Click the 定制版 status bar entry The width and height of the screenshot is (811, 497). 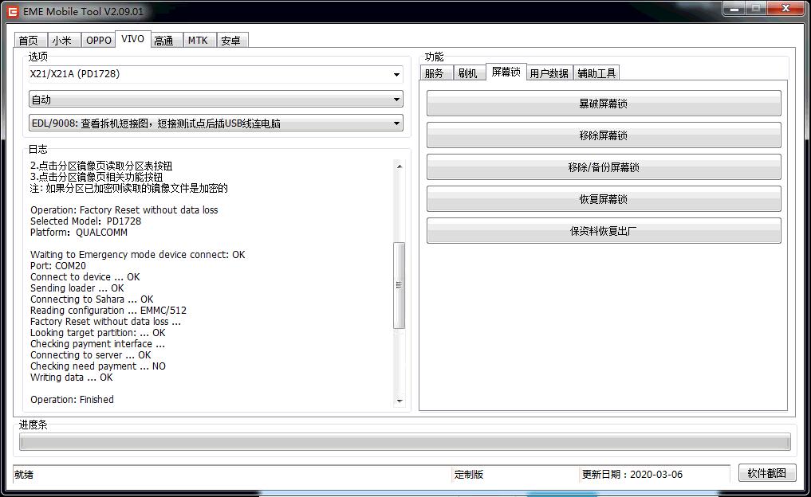coord(469,474)
